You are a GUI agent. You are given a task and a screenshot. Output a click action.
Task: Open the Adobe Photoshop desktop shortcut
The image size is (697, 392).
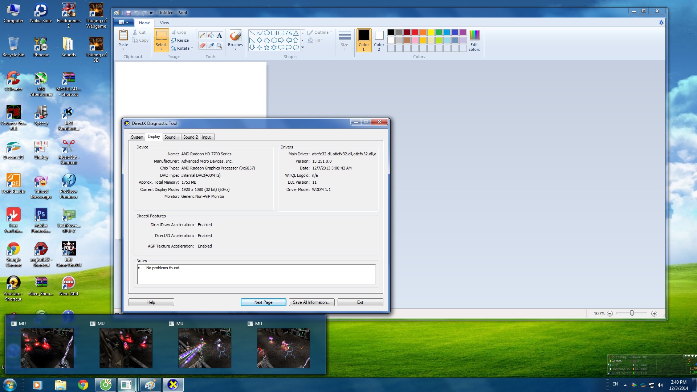(x=41, y=220)
